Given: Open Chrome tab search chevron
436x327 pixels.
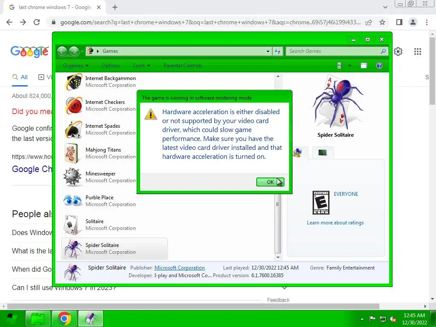Looking at the screenshot, I should pyautogui.click(x=385, y=7).
